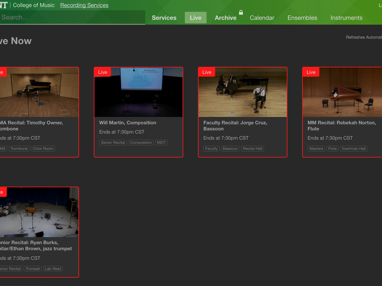Click 'Ends at 7:30pm CST' on Rebekah Norton card

click(x=330, y=138)
